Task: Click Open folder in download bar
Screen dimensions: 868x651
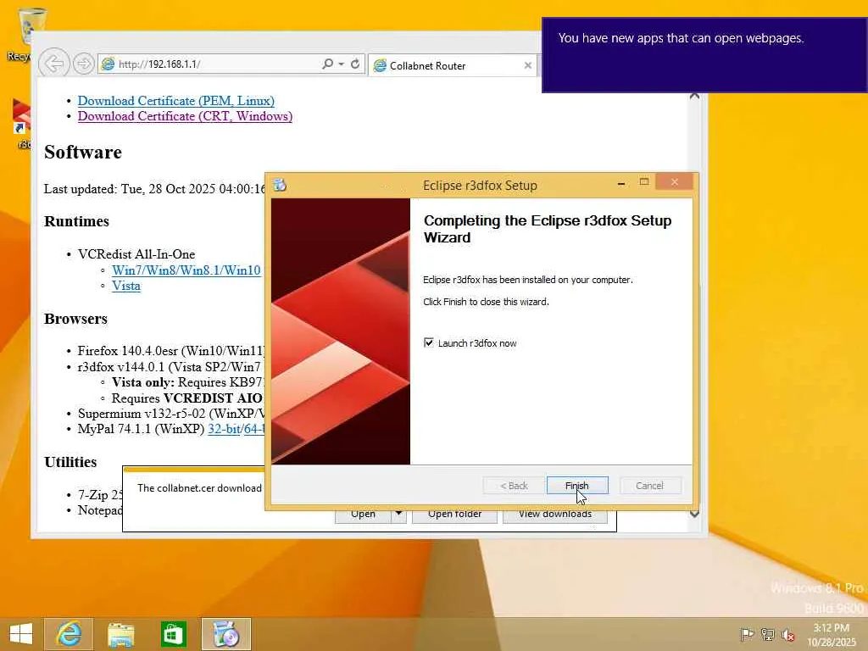Action: 454,515
